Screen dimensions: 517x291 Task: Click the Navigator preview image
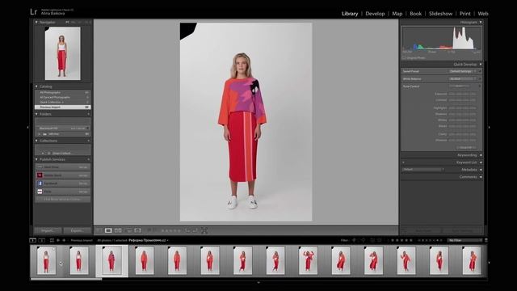coord(63,53)
